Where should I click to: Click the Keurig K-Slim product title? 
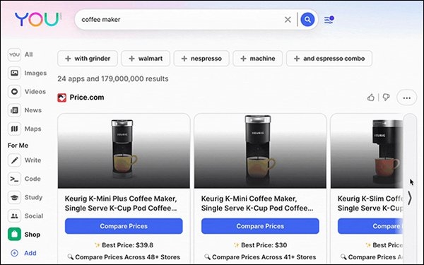[x=370, y=204]
